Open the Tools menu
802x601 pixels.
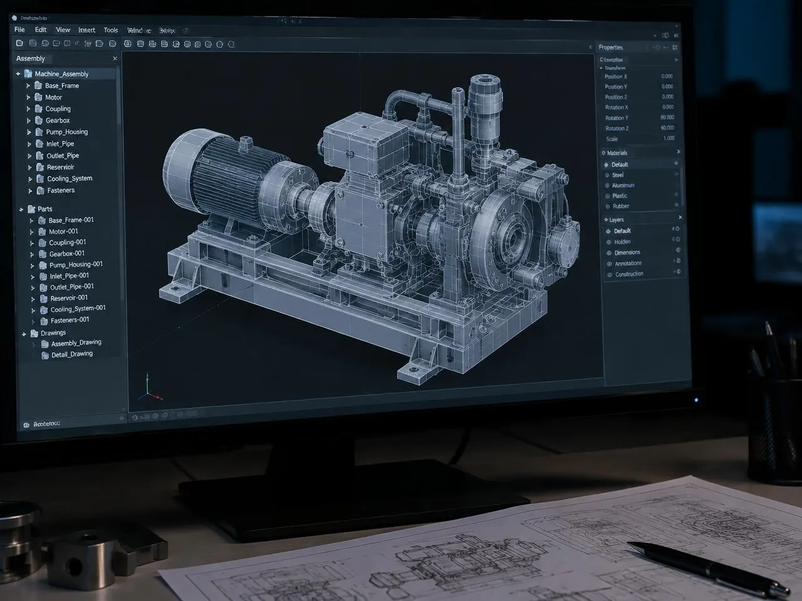coord(111,30)
